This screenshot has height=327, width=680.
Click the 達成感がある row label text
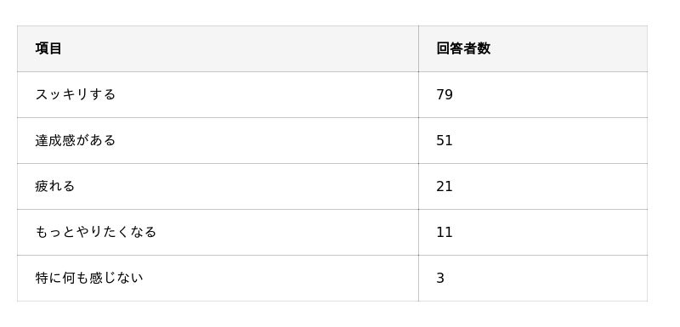75,140
